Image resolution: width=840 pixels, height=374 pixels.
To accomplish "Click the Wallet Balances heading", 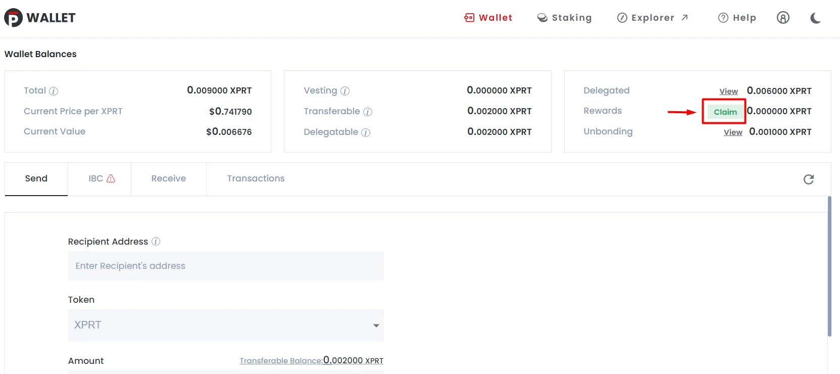I will (40, 54).
